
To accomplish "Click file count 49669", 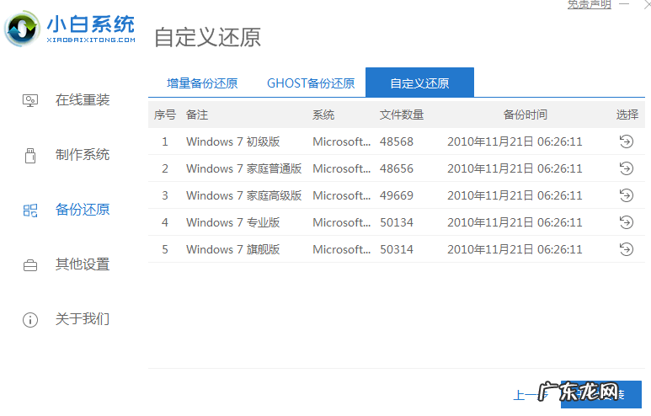I will tap(397, 195).
